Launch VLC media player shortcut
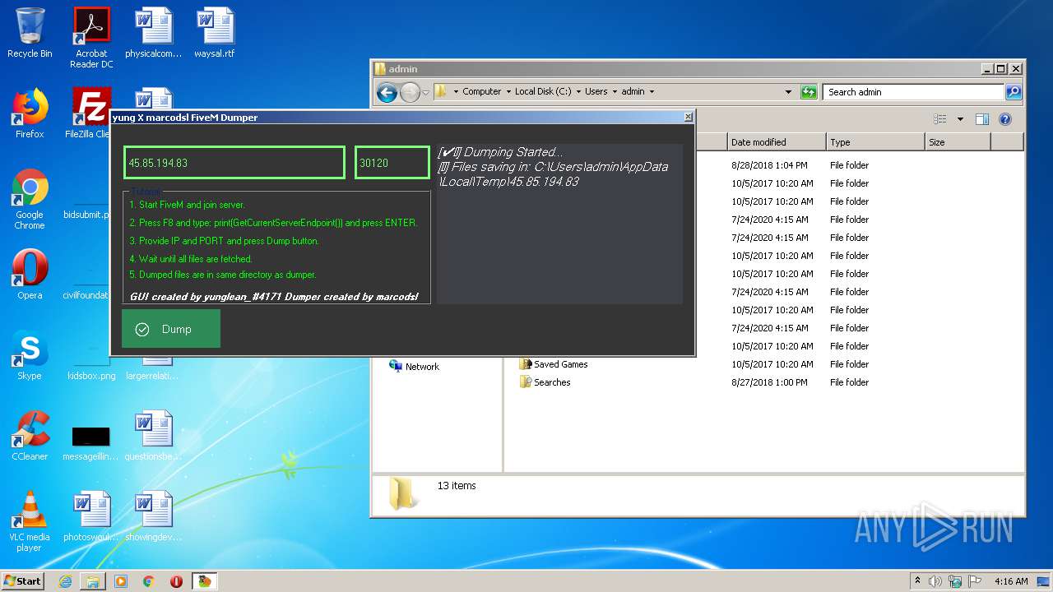The width and height of the screenshot is (1053, 592). tap(30, 521)
